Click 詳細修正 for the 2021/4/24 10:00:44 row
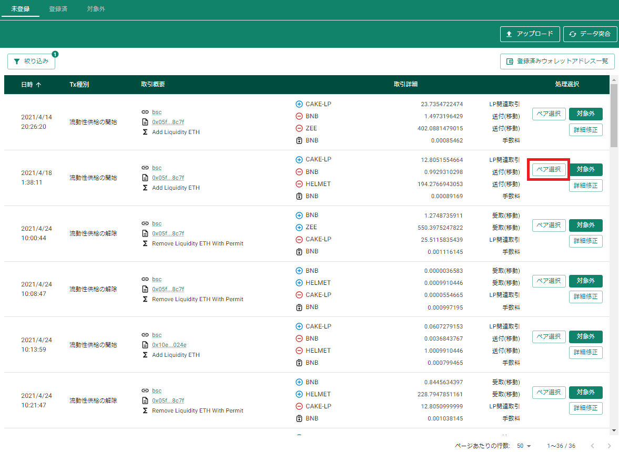Viewport: 619px width, 452px height. click(585, 241)
